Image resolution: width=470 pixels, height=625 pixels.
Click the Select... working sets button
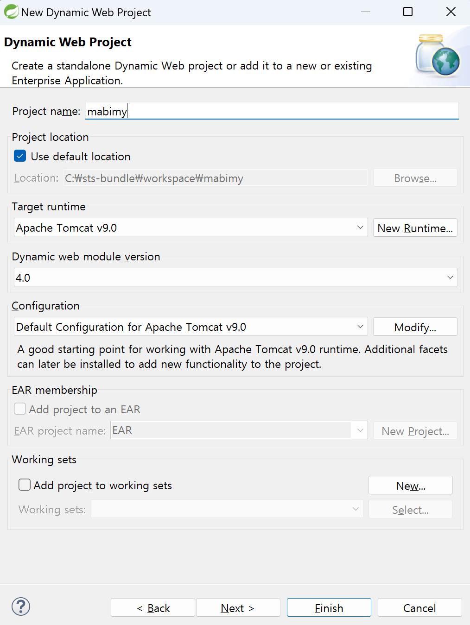(x=410, y=510)
